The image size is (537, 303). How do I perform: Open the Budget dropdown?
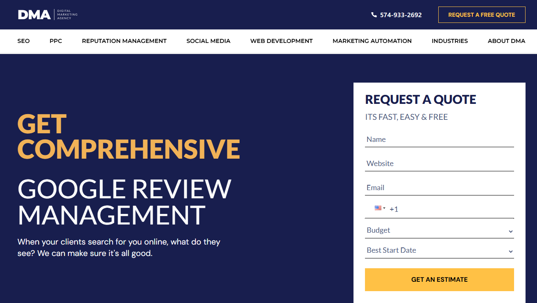point(439,230)
